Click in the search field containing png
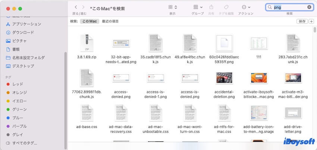Screen dimensions: 317x150 coord(289,7)
